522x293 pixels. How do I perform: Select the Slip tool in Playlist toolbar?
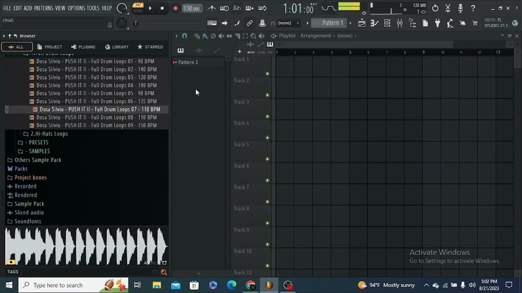[x=230, y=36]
